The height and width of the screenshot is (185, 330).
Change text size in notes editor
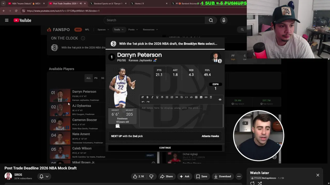pos(143,97)
